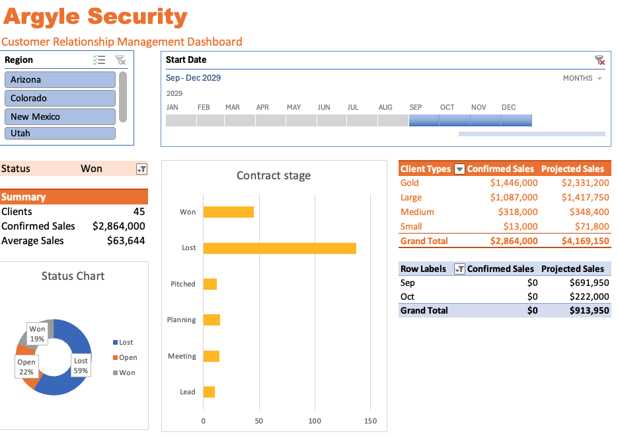Open the Client Types filter dropdown
The height and width of the screenshot is (438, 618).
(x=459, y=169)
